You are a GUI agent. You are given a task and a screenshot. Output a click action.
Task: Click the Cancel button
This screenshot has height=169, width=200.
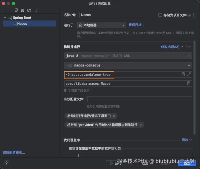point(145,163)
